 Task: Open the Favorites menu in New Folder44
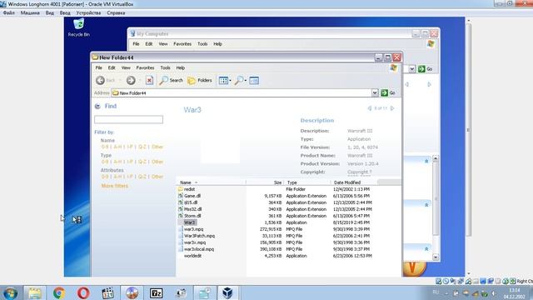point(145,67)
